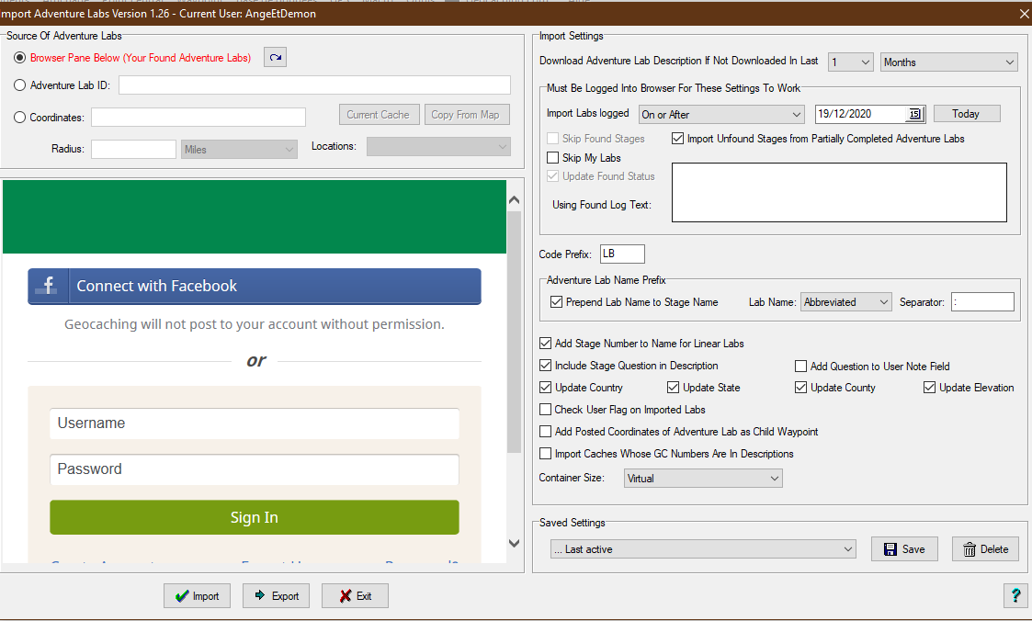Viewport: 1032px width, 621px height.
Task: Open the calendar date picker icon
Action: 914,115
